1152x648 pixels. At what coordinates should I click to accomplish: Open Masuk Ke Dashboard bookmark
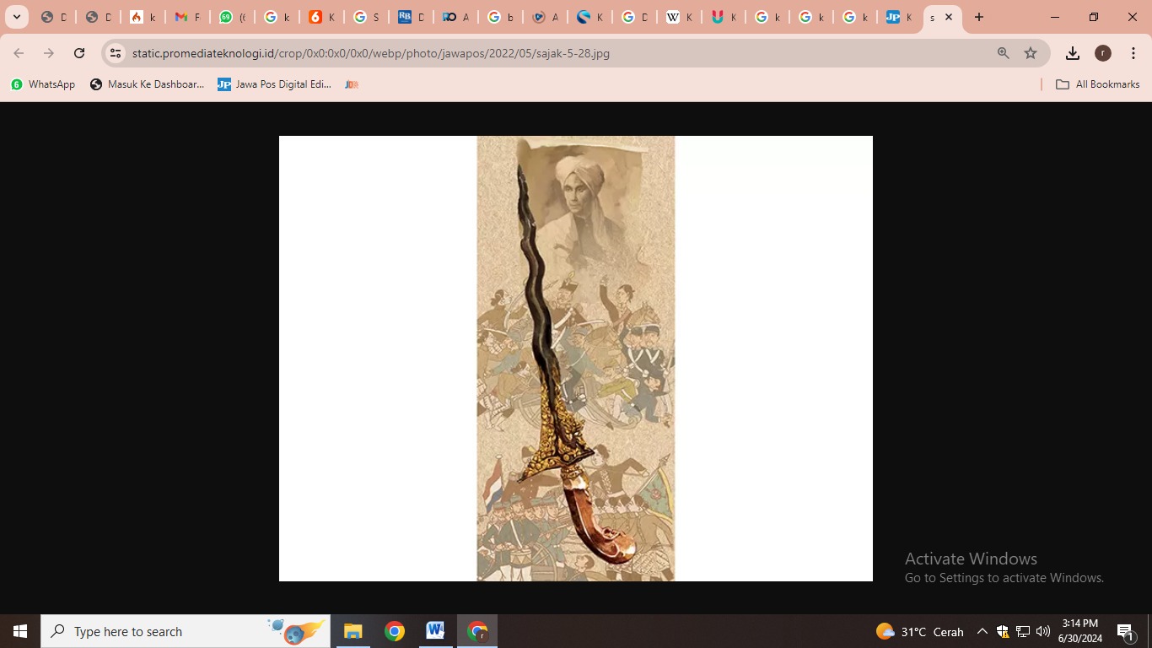click(147, 84)
